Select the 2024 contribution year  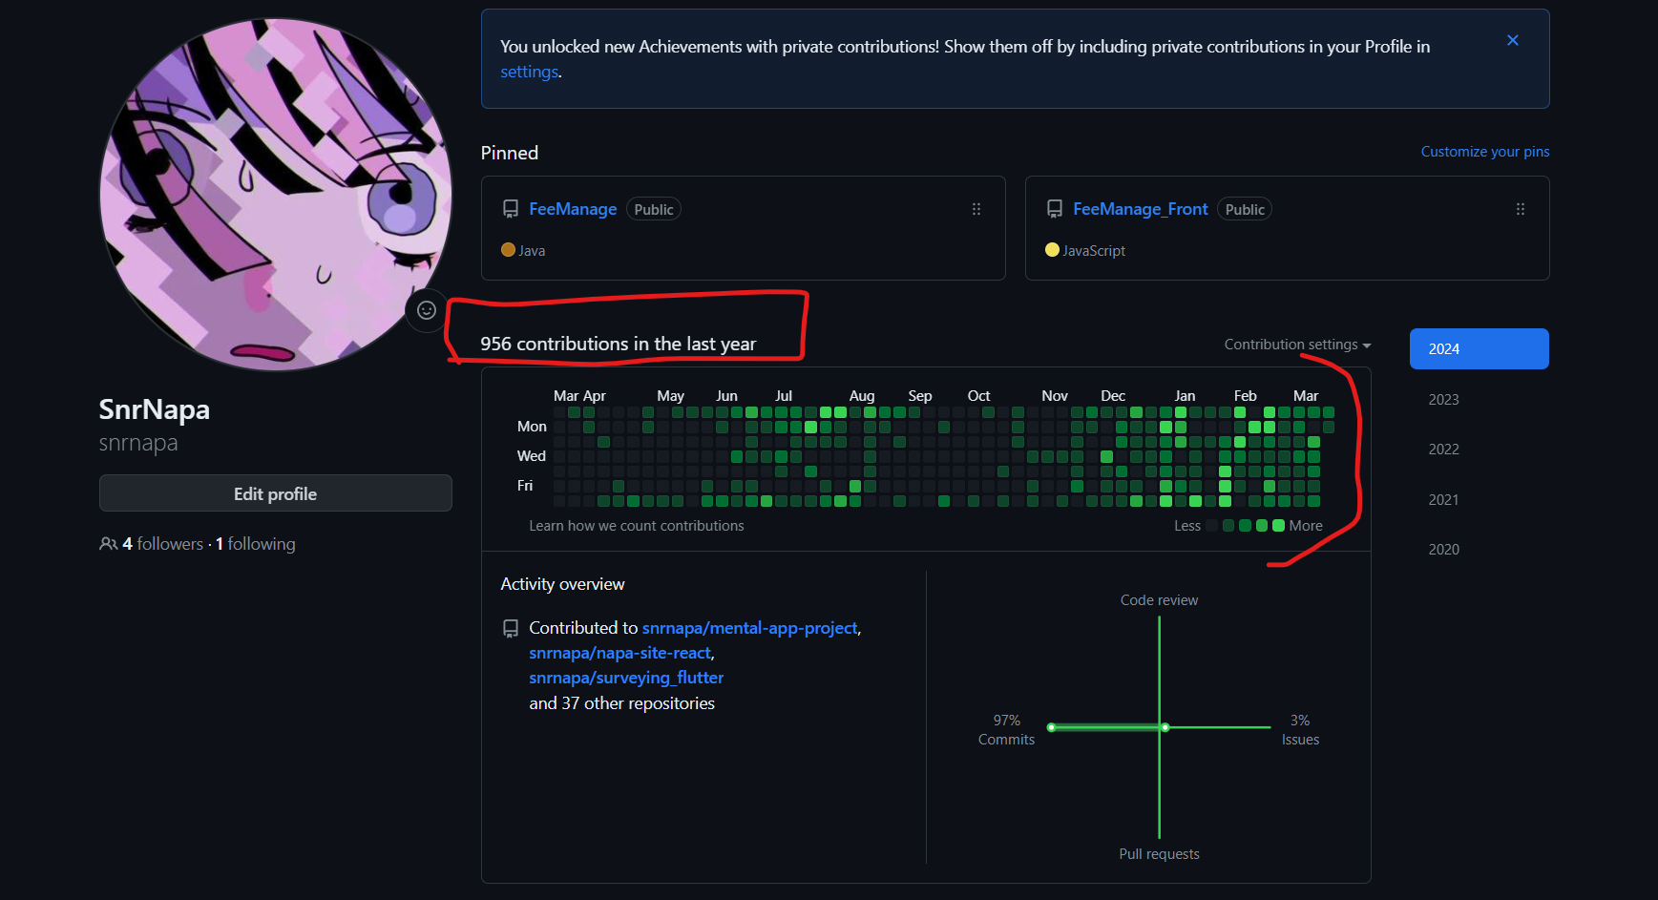[x=1480, y=349]
